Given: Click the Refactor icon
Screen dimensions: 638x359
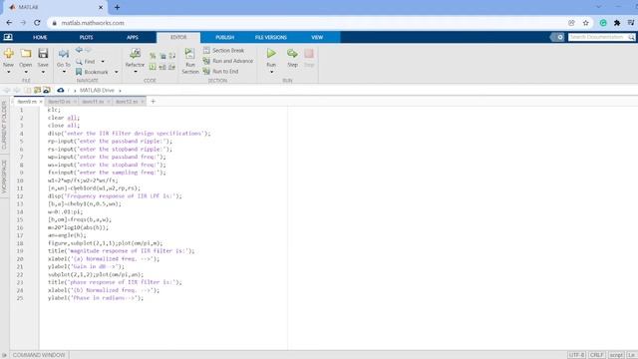Looking at the screenshot, I should pos(135,53).
